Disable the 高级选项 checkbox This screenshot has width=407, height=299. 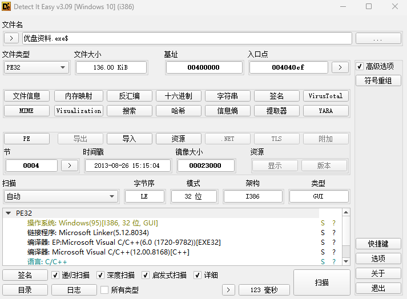(360, 66)
